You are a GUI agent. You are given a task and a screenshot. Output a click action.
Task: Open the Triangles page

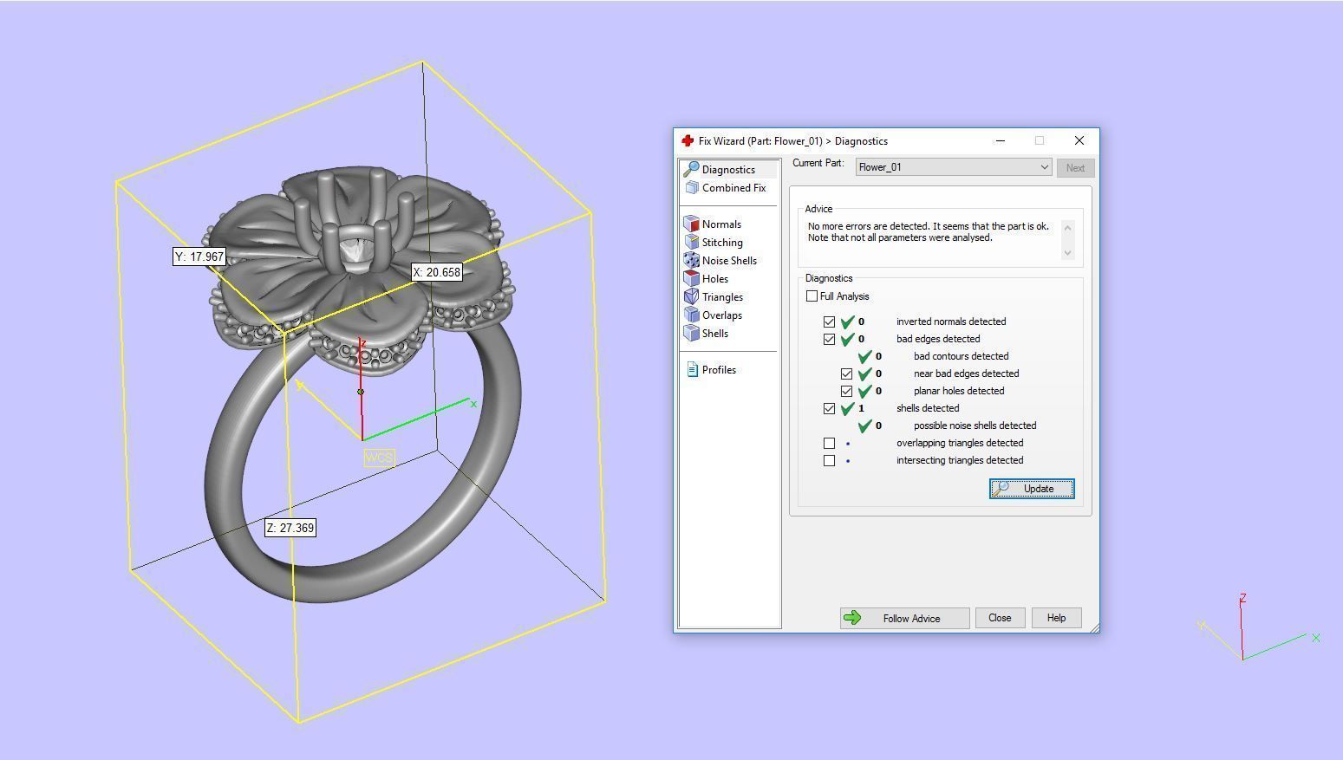pyautogui.click(x=722, y=297)
